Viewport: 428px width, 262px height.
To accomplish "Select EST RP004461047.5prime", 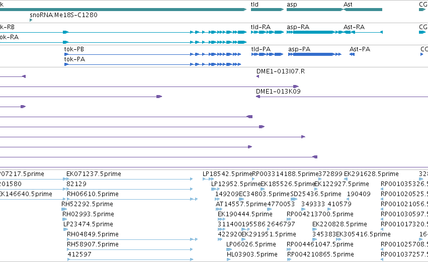I will point(320,244).
